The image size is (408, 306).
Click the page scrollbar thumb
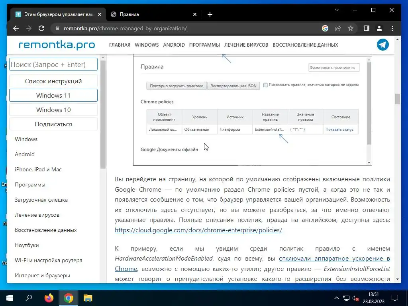point(397,99)
